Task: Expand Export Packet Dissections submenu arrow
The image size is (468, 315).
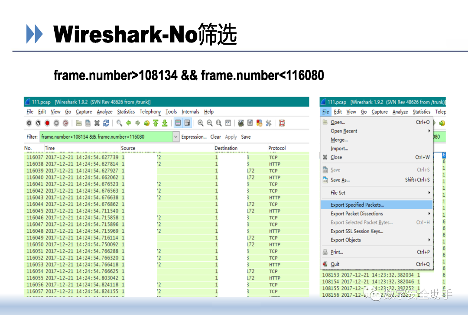Action: (x=429, y=214)
